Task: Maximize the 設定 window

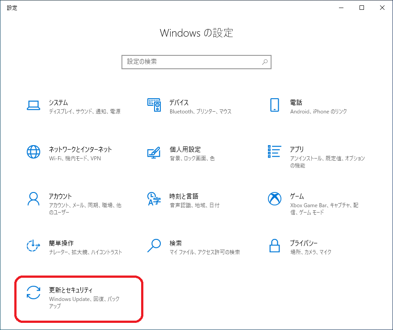Action: click(362, 8)
